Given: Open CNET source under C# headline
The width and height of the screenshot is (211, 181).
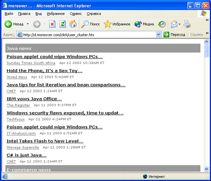Looking at the screenshot, I should click(x=11, y=161).
